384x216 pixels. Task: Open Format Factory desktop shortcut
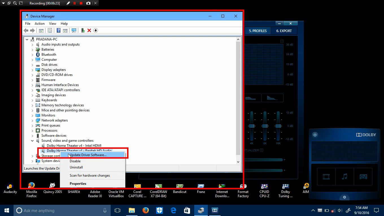[x=243, y=190]
